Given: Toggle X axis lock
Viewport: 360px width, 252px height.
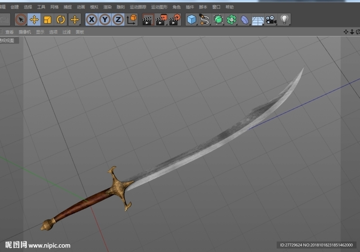Looking at the screenshot, I should [92, 20].
